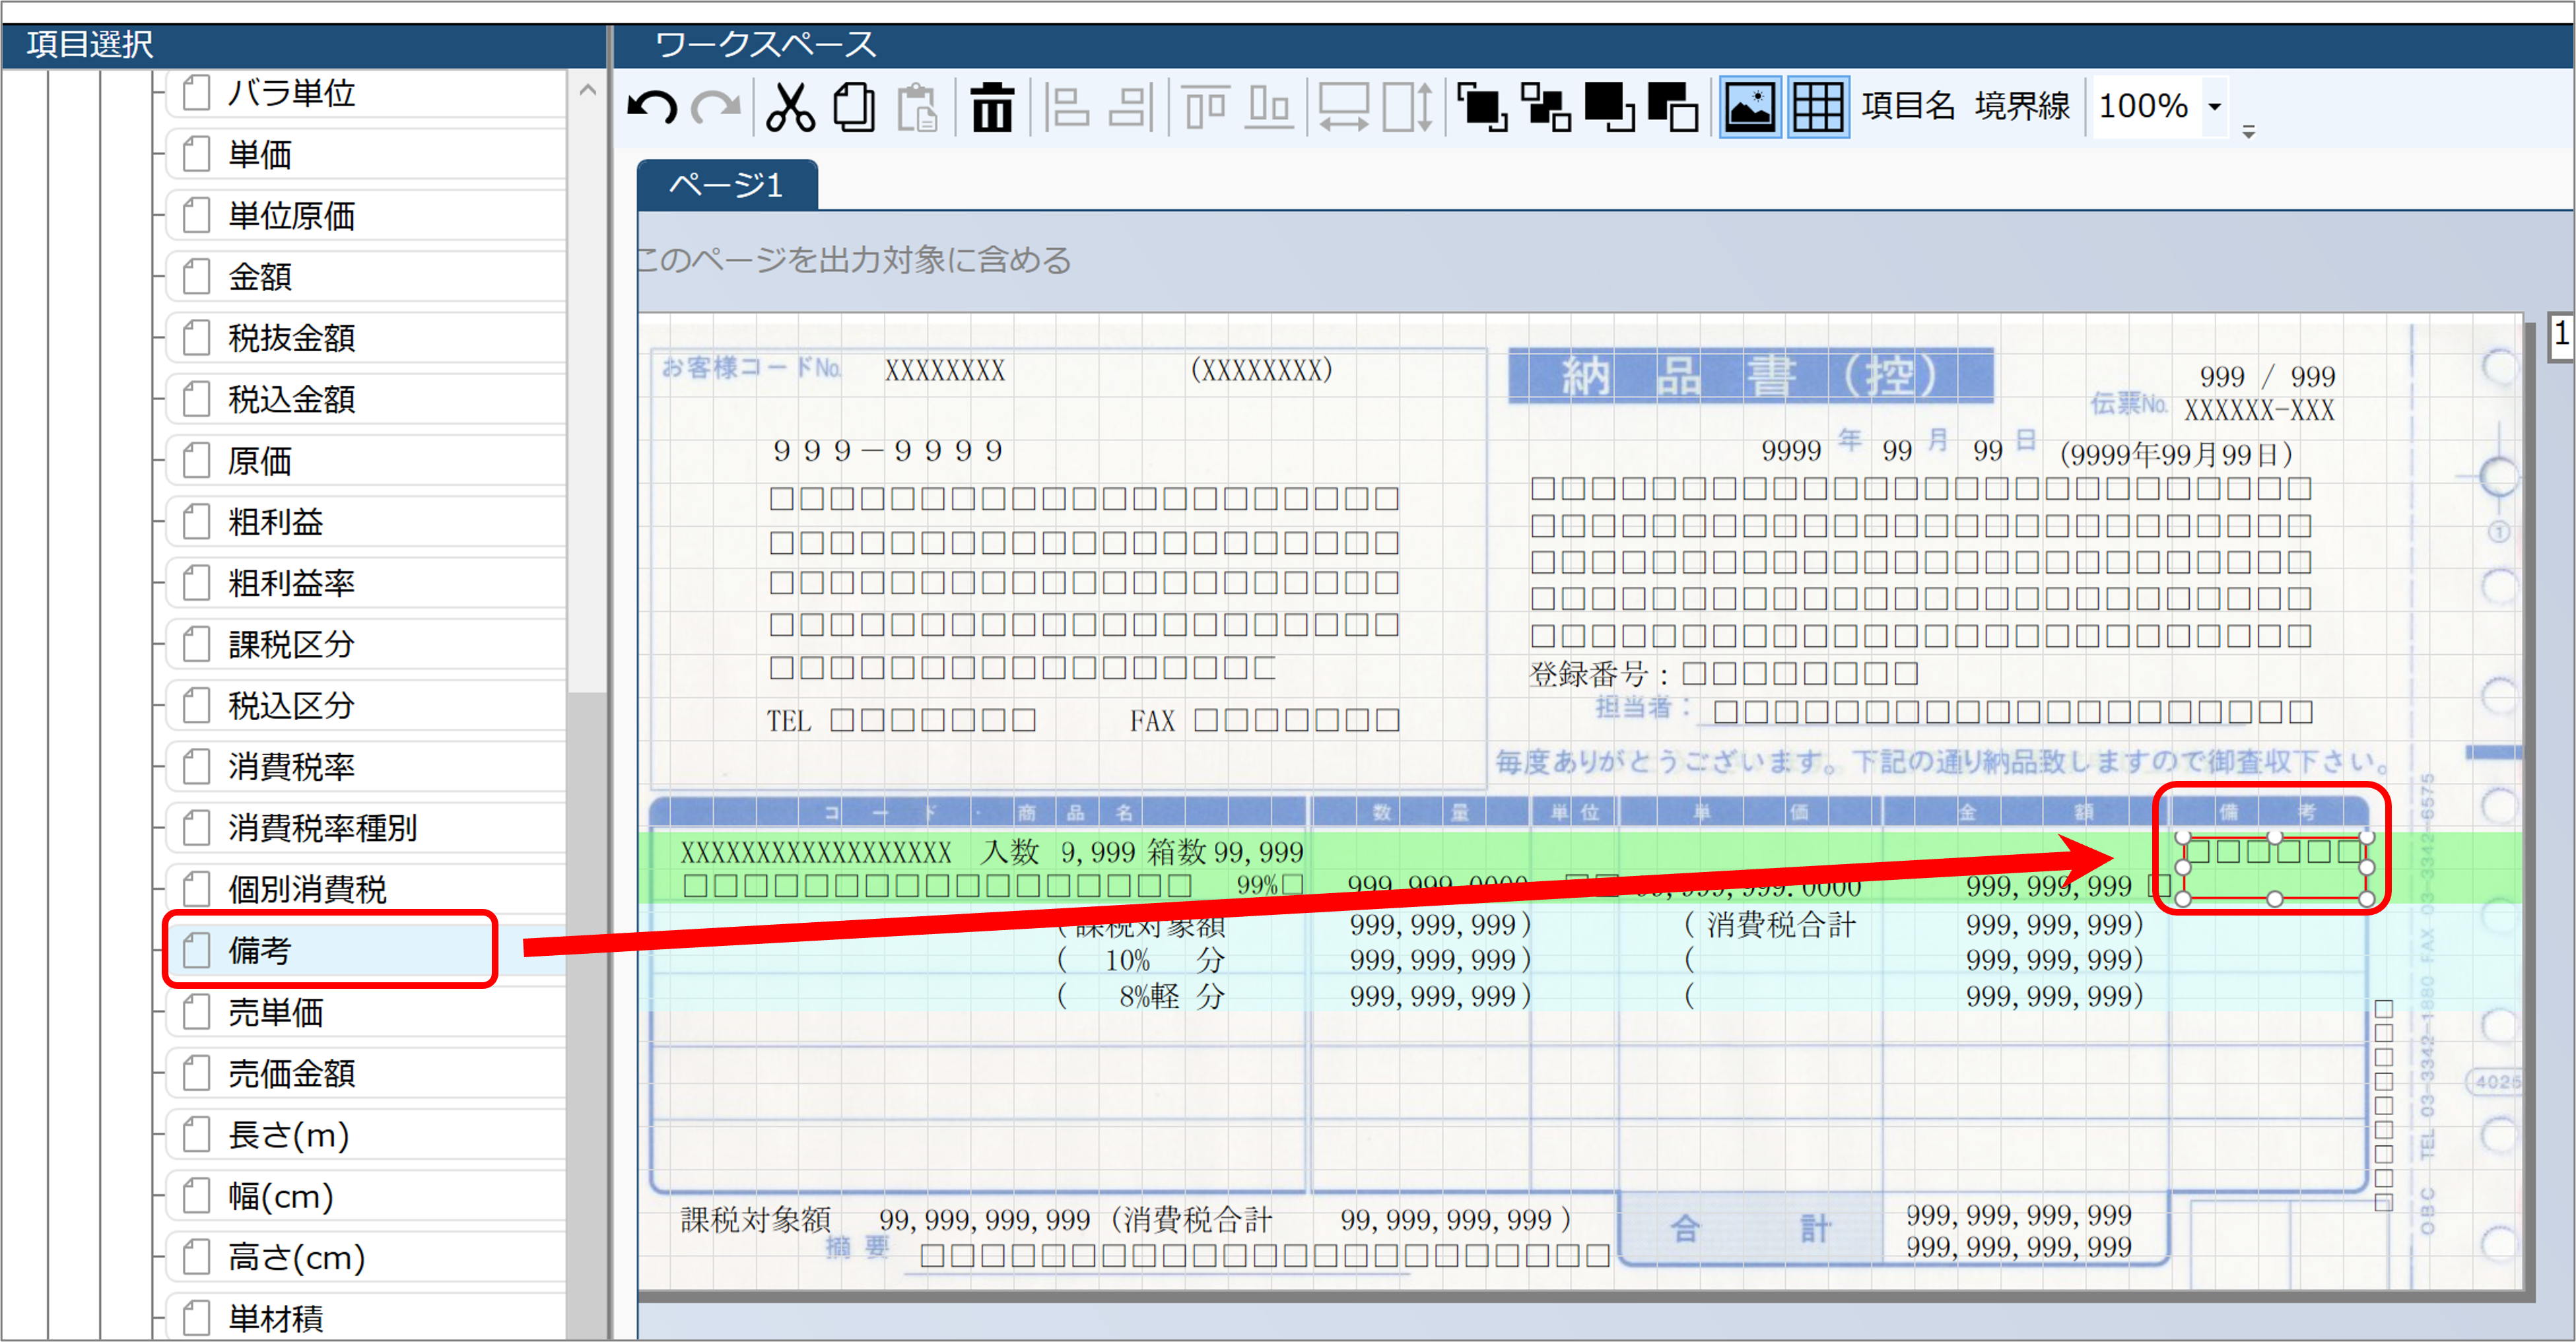Switch to ページ1 tab
Screen dimensions: 2576x1342
[x=727, y=185]
